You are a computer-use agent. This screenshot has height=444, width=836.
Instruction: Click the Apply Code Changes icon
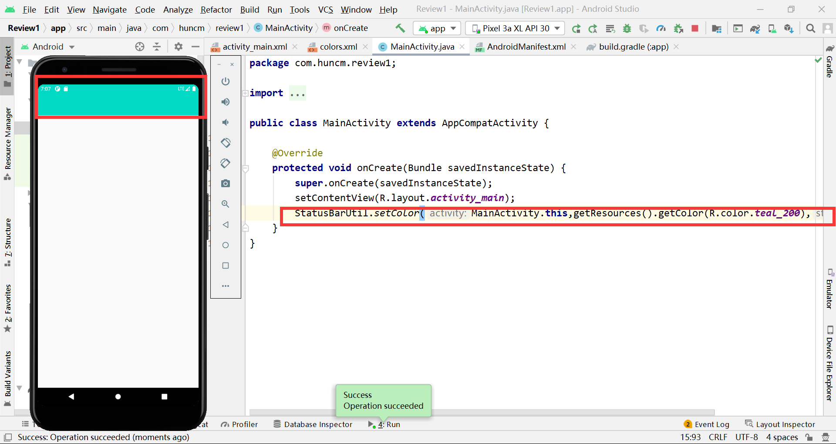pos(610,29)
